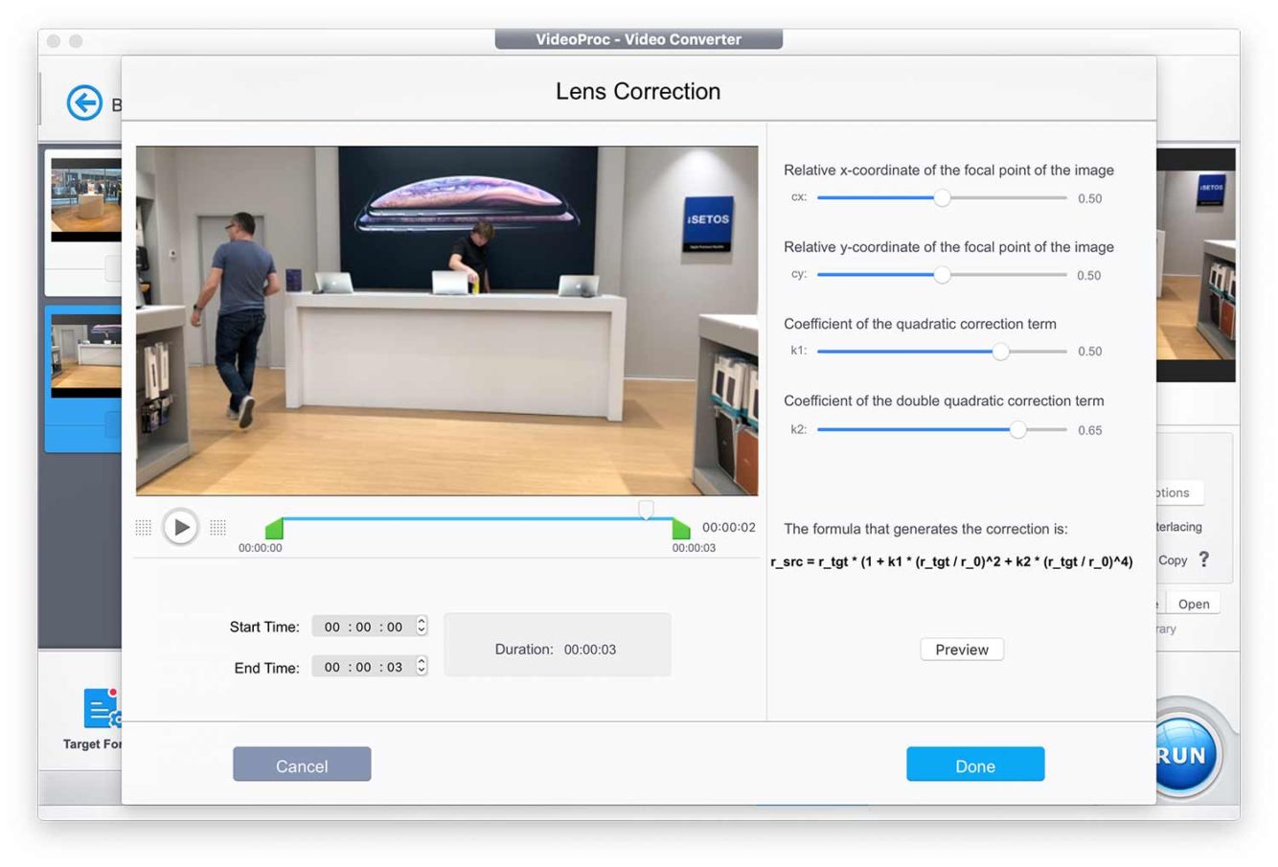The width and height of the screenshot is (1278, 867).
Task: Click dotted grid icon right of play button
Action: pos(217,528)
